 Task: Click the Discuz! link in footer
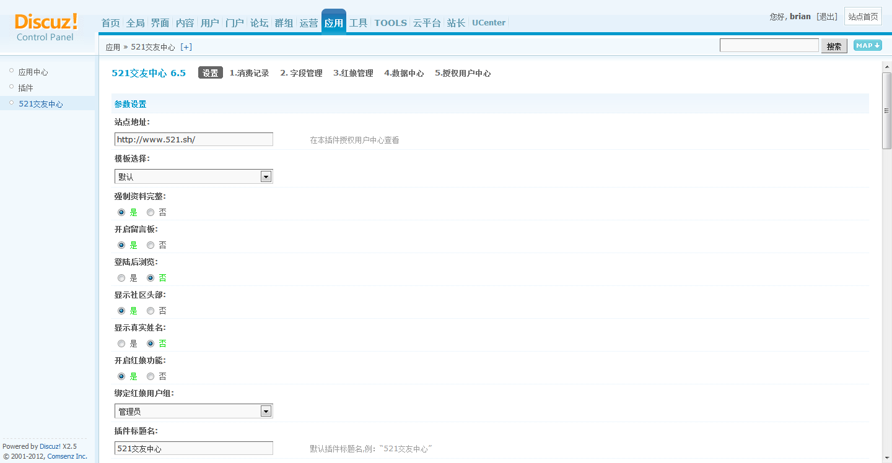tap(50, 446)
